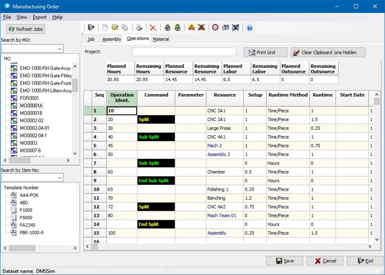Click the red clock toolbar icon

(x=215, y=28)
